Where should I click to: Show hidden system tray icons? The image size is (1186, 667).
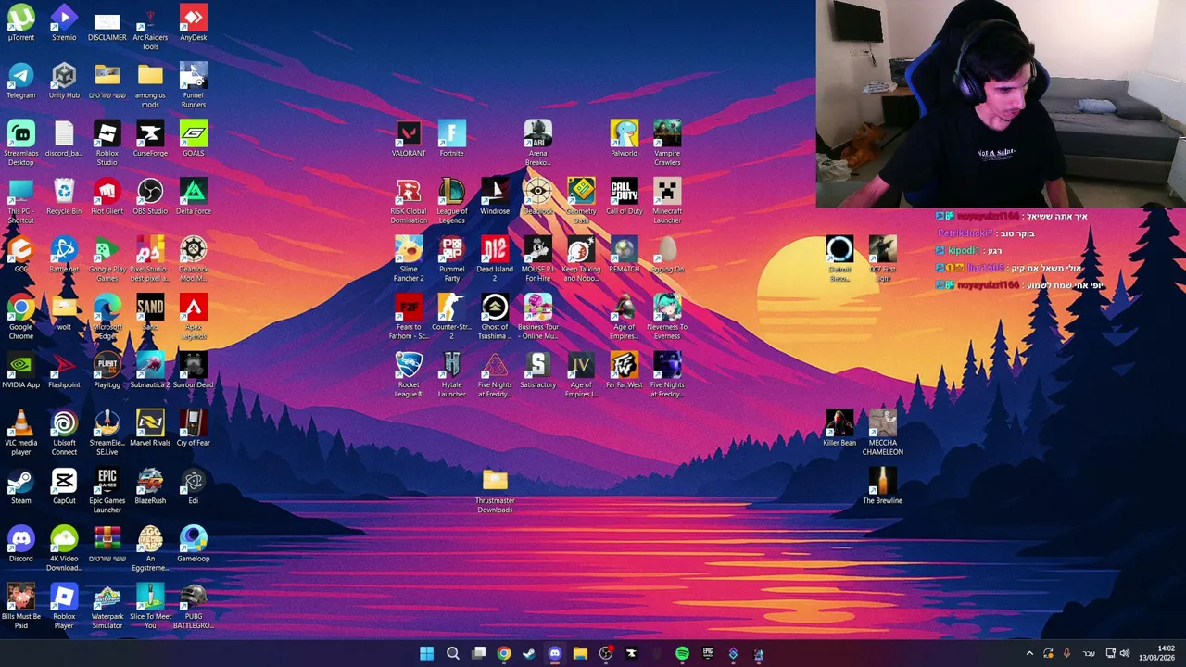pyautogui.click(x=1028, y=653)
